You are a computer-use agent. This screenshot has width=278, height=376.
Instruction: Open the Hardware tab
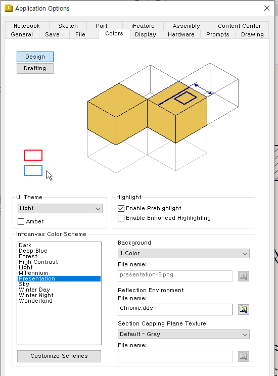coord(181,34)
